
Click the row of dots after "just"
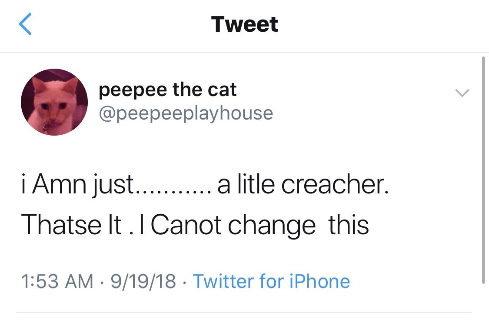(174, 191)
